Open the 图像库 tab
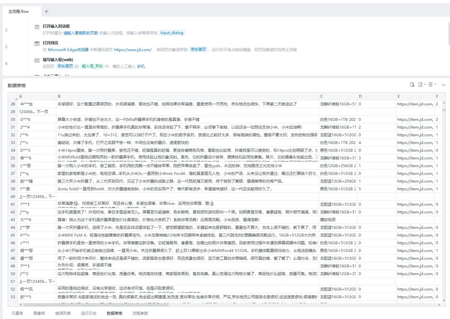This screenshot has width=450, height=319. click(x=39, y=313)
